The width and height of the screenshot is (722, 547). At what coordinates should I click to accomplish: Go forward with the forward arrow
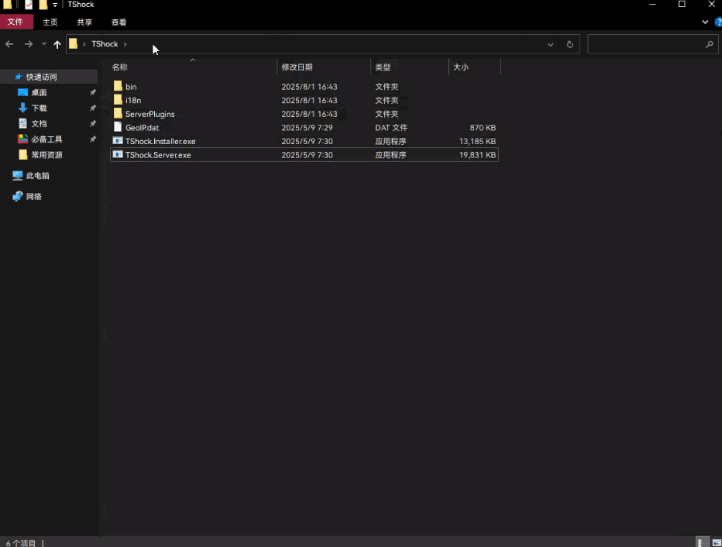(29, 44)
